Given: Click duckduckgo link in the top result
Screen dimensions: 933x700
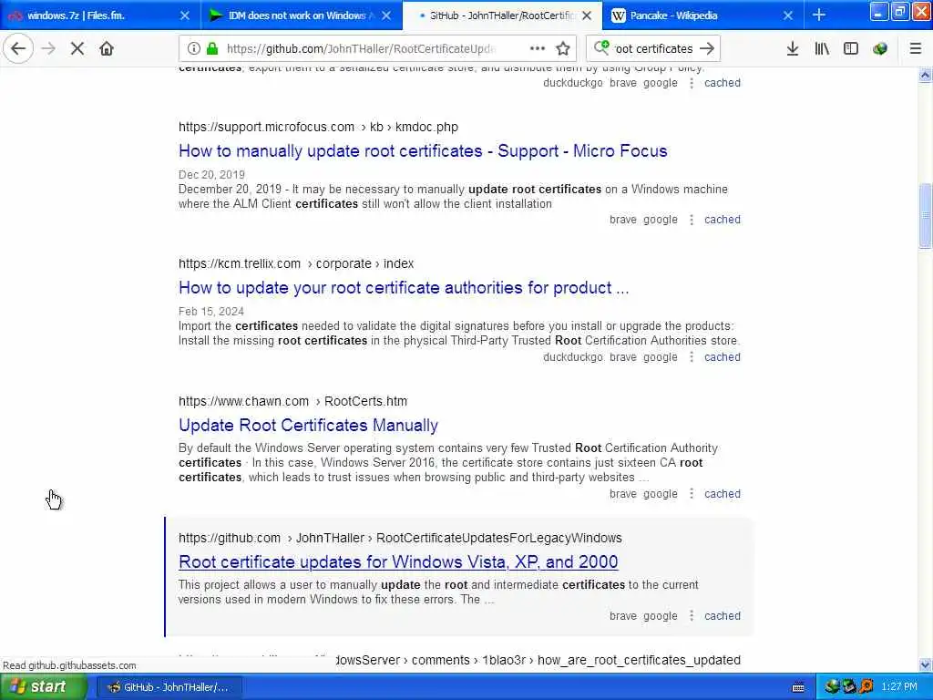Looking at the screenshot, I should tap(573, 83).
